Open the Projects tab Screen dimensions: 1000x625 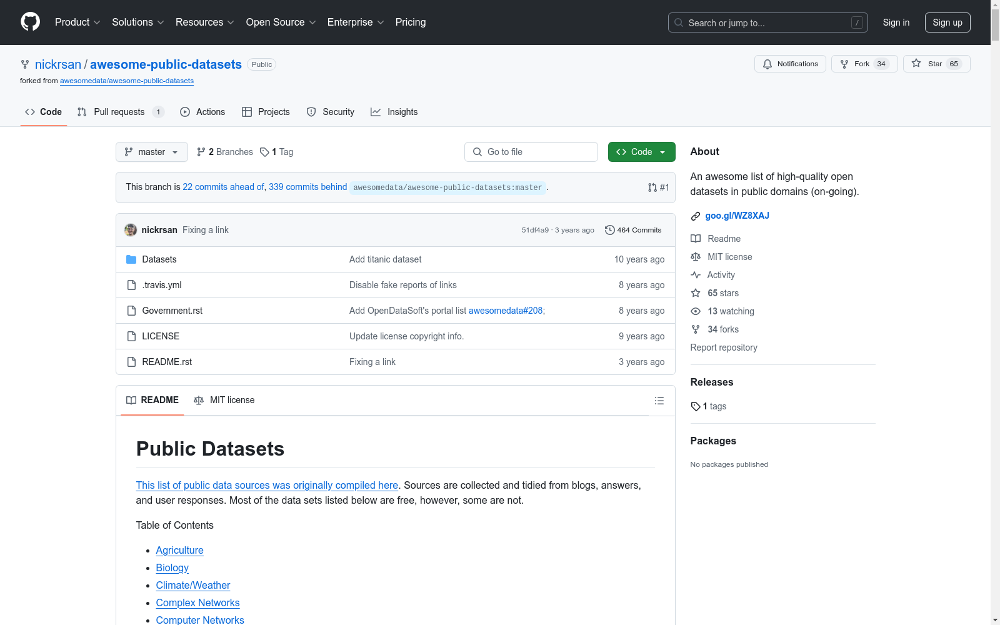pos(266,112)
